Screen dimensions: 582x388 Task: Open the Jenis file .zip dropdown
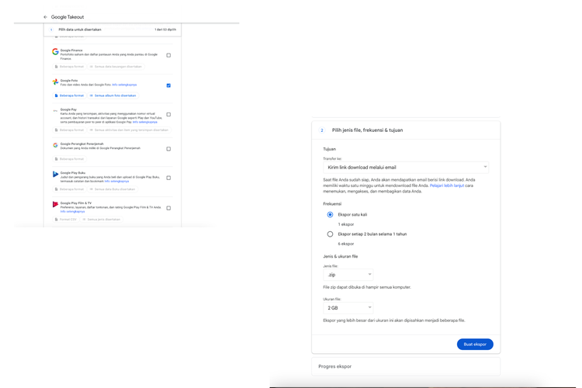point(348,275)
